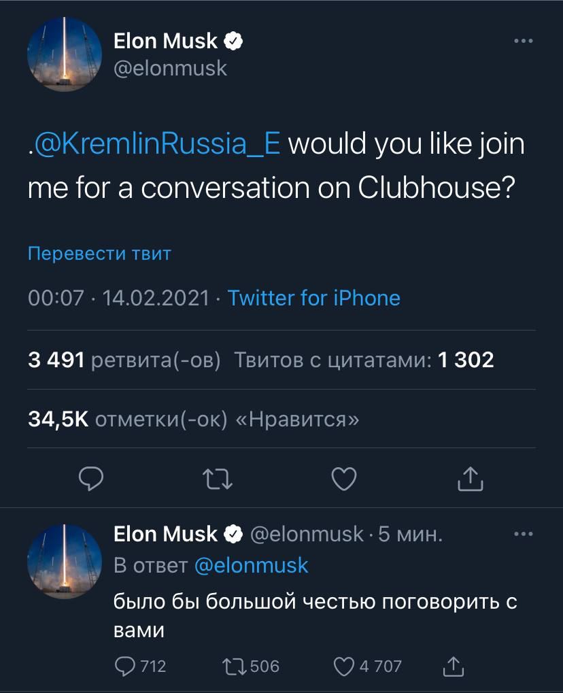Tap the share icon on the reply tweet

click(454, 666)
